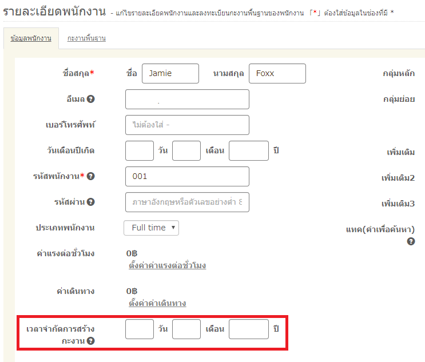
Task: Focus the รหัสผ่าน password input field
Action: [187, 202]
